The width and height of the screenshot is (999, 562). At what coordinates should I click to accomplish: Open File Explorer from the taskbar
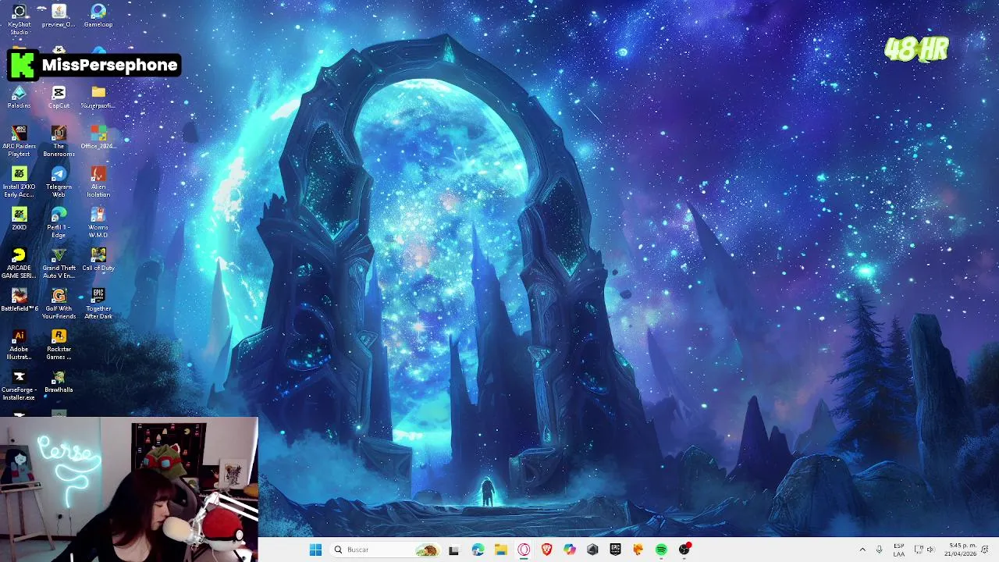500,550
